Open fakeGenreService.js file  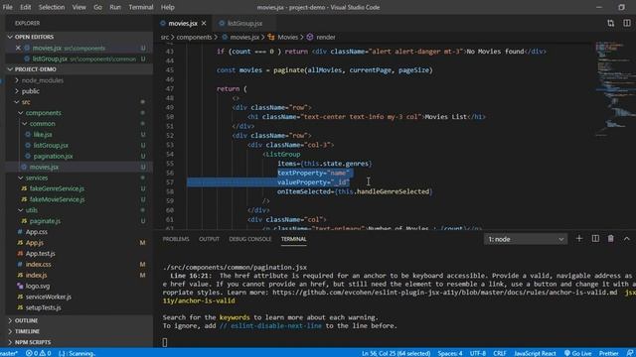click(x=79, y=188)
